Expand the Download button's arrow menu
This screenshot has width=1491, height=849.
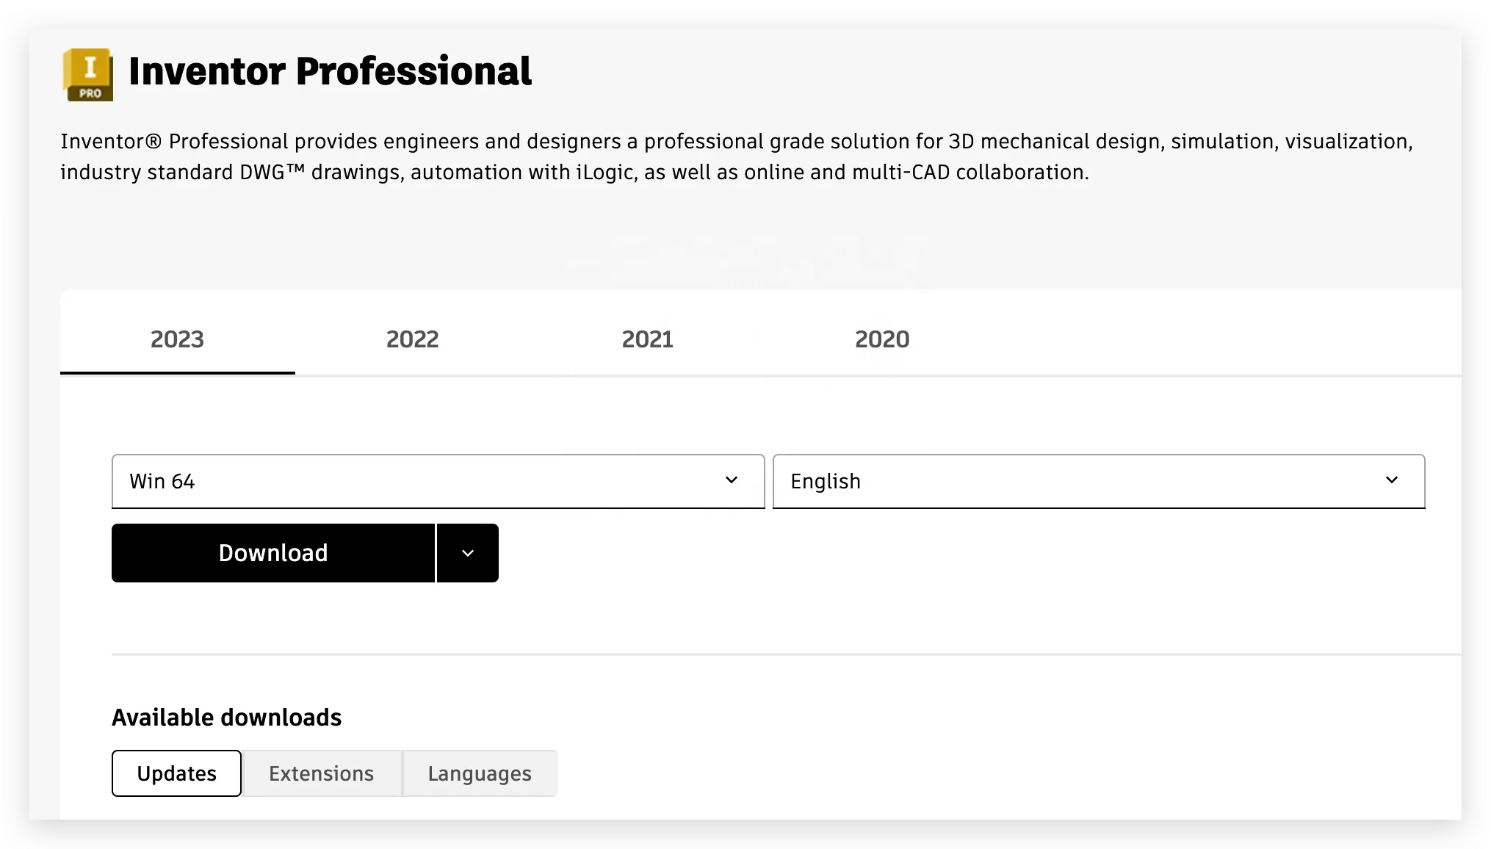[468, 553]
